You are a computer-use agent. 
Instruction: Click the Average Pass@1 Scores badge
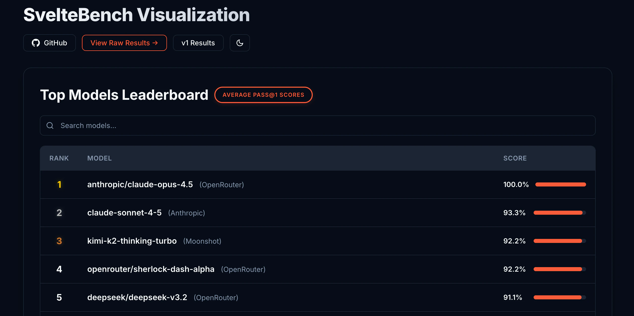point(263,95)
